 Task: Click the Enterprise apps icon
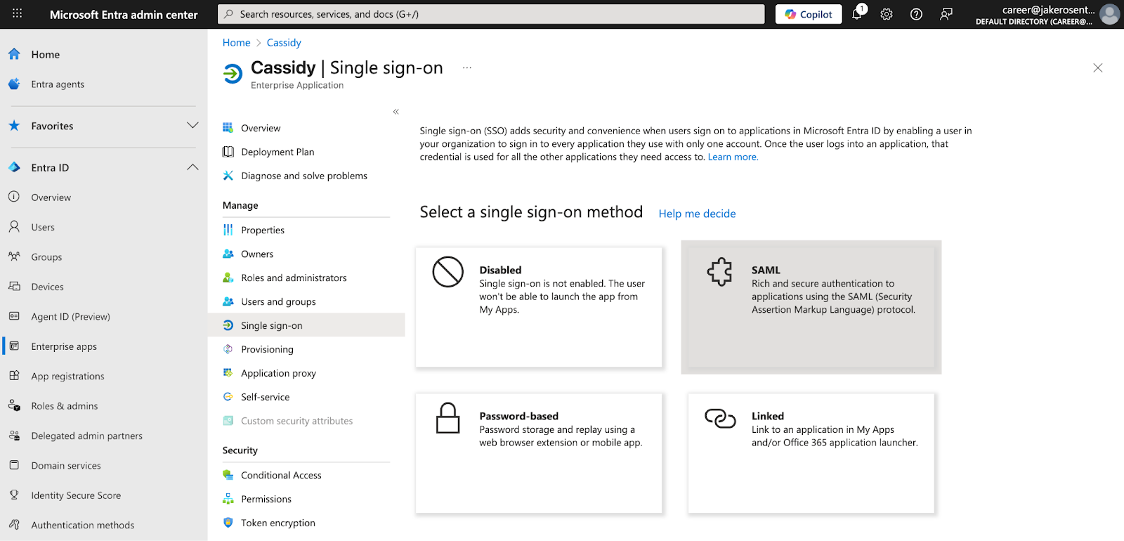pos(14,346)
